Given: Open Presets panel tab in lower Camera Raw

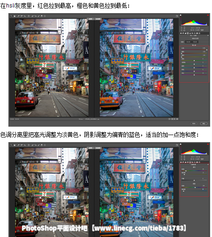Looking at the screenshot, I should [199, 162].
